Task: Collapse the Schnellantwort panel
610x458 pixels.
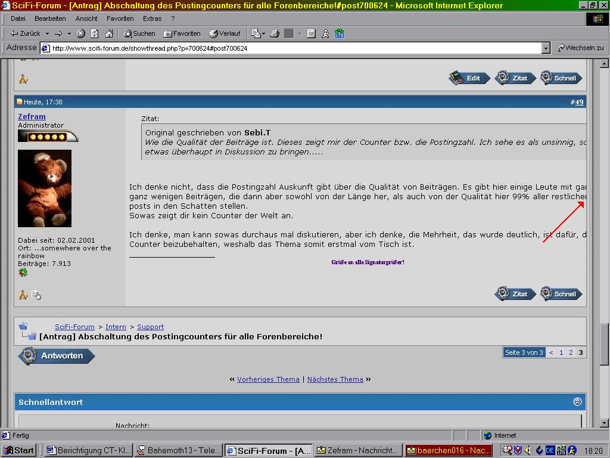Action: [577, 402]
